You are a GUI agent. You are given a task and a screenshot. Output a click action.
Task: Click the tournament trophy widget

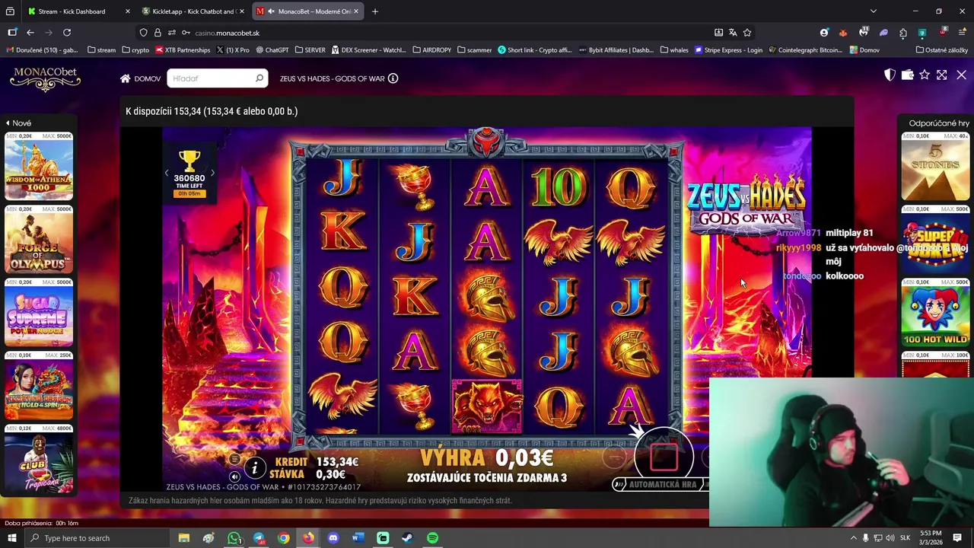click(x=189, y=173)
